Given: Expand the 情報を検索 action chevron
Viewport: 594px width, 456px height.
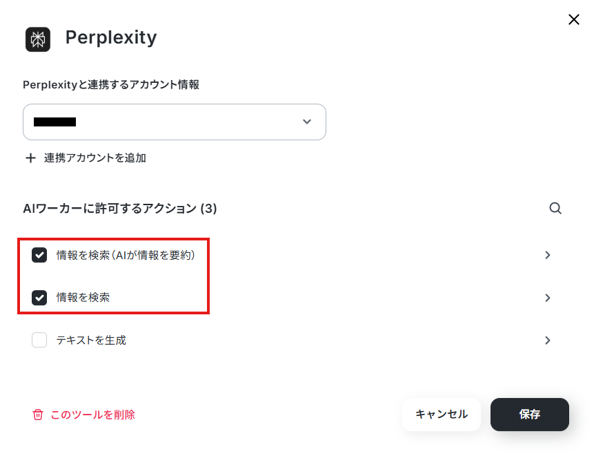Looking at the screenshot, I should [548, 298].
